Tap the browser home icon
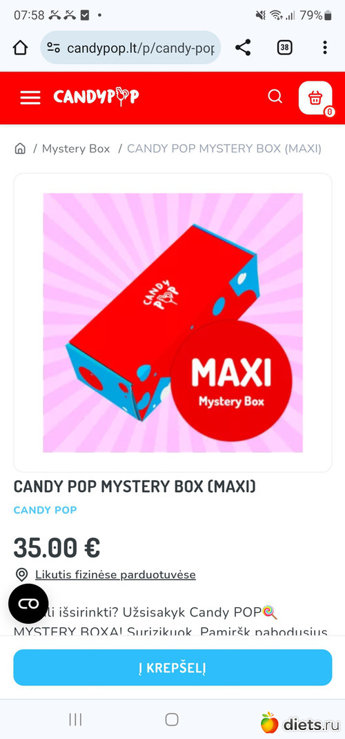 point(20,48)
